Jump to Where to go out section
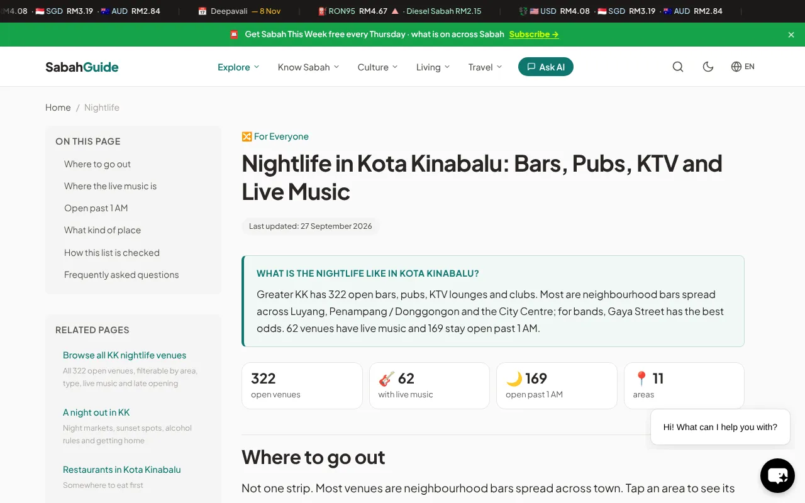Image resolution: width=805 pixels, height=503 pixels. pos(97,164)
